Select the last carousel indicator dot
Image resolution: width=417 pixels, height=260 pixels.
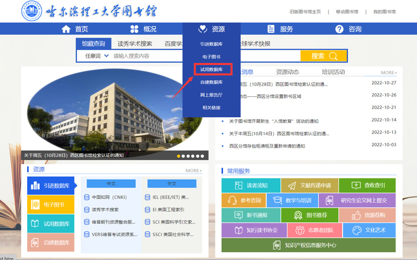click(x=202, y=156)
